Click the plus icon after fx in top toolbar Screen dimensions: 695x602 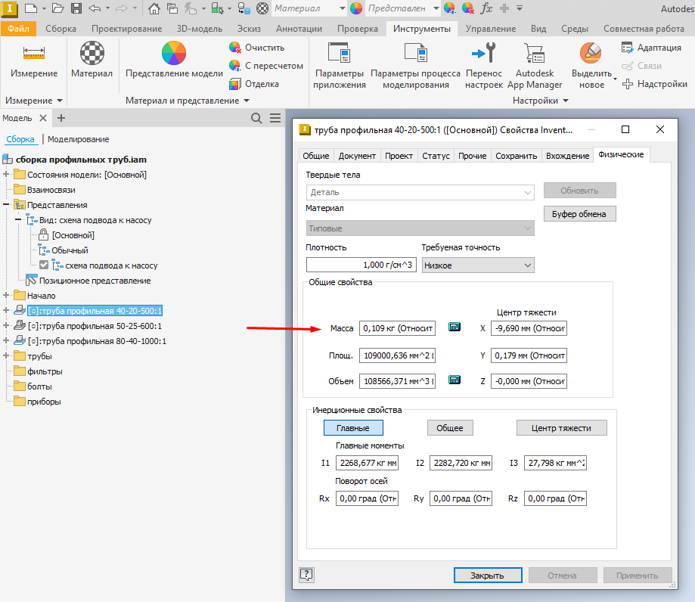tap(504, 8)
